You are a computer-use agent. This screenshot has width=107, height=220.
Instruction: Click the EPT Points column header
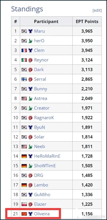click(x=87, y=22)
